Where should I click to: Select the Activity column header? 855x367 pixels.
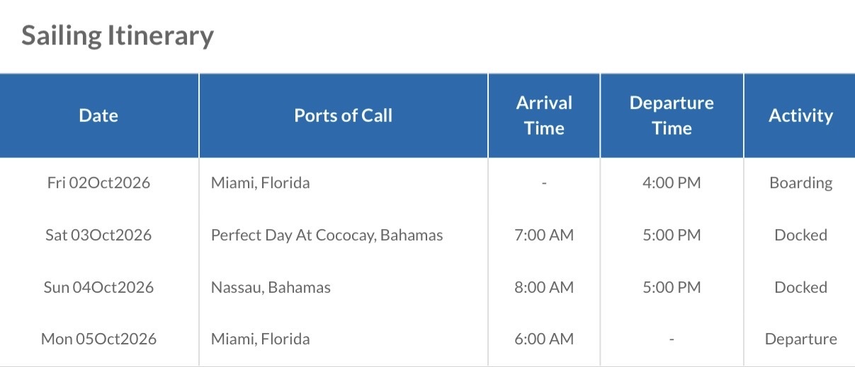click(800, 115)
